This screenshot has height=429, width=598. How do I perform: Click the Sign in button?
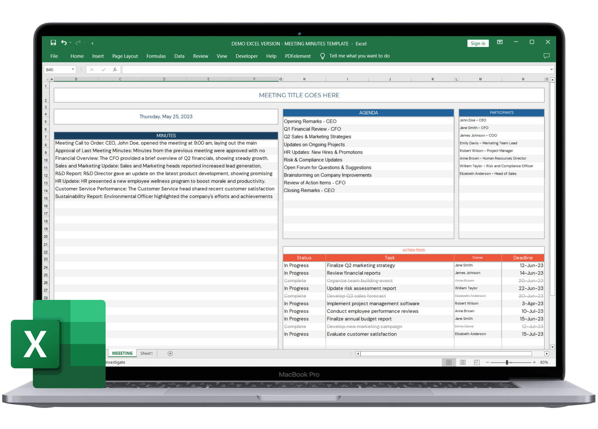point(477,43)
